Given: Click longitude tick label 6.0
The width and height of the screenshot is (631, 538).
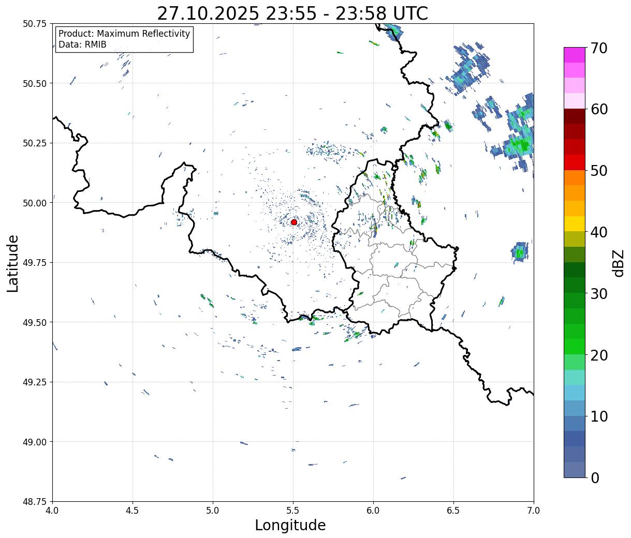Looking at the screenshot, I should [373, 511].
